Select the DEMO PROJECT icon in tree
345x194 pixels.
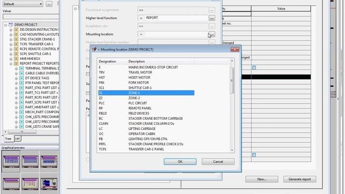pos(11,25)
